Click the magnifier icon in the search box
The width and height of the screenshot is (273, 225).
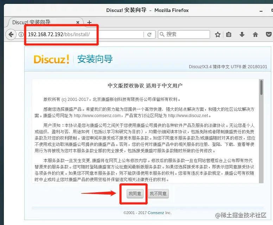coord(162,34)
